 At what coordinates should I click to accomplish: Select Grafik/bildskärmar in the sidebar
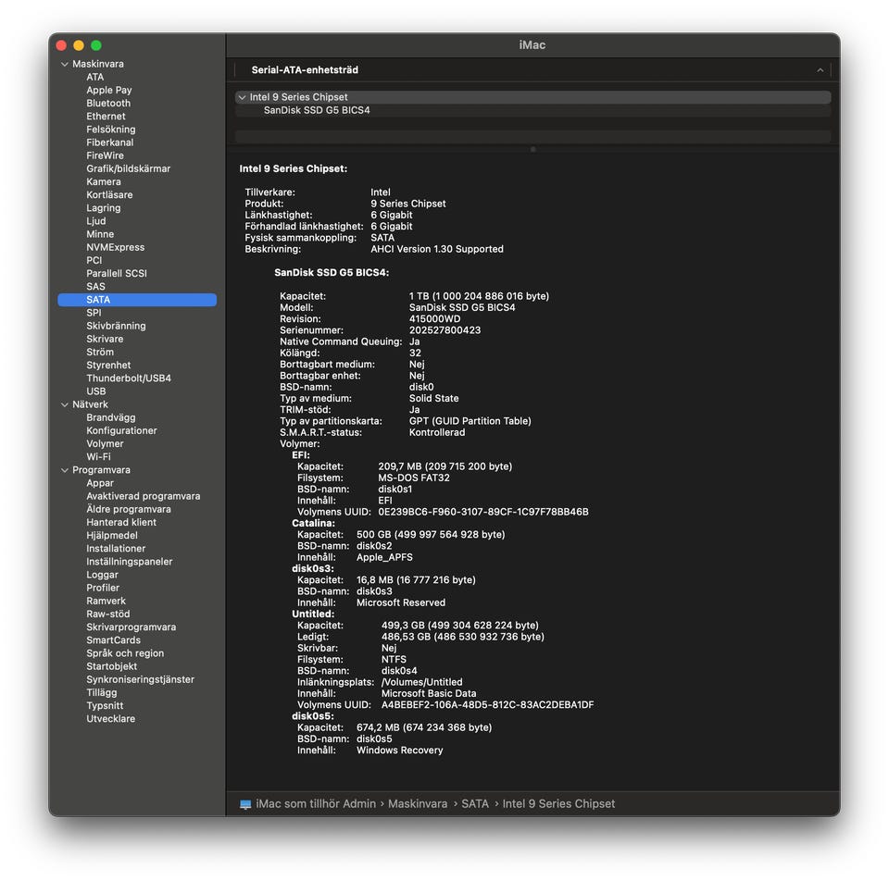(128, 168)
